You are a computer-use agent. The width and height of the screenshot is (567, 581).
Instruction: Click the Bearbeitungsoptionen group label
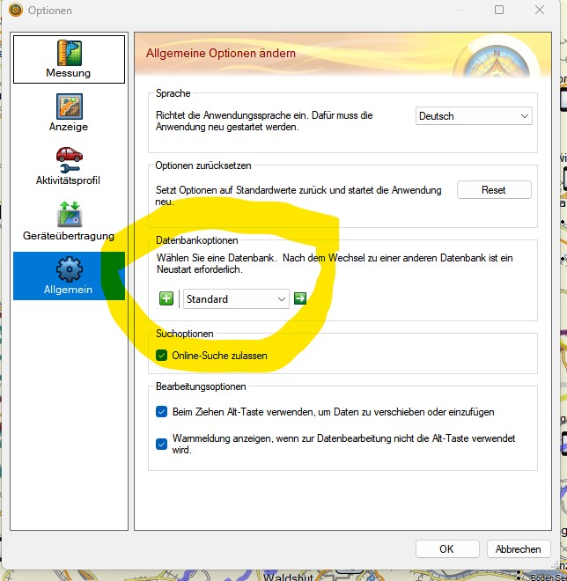201,386
